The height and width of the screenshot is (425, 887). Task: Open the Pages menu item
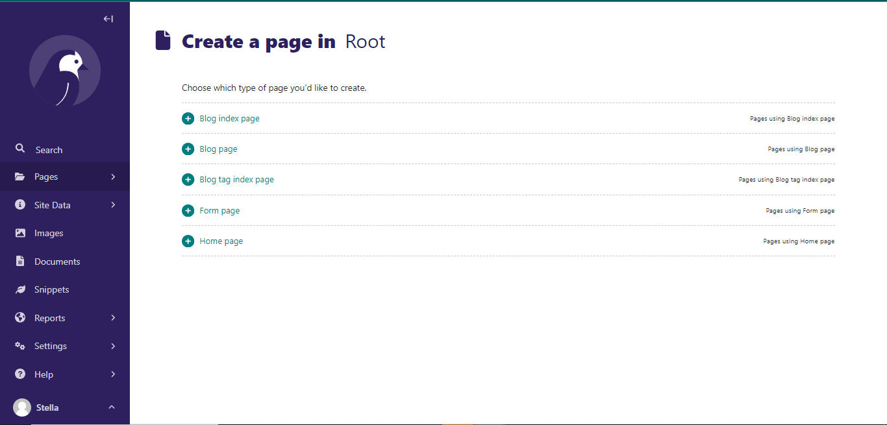click(x=46, y=176)
